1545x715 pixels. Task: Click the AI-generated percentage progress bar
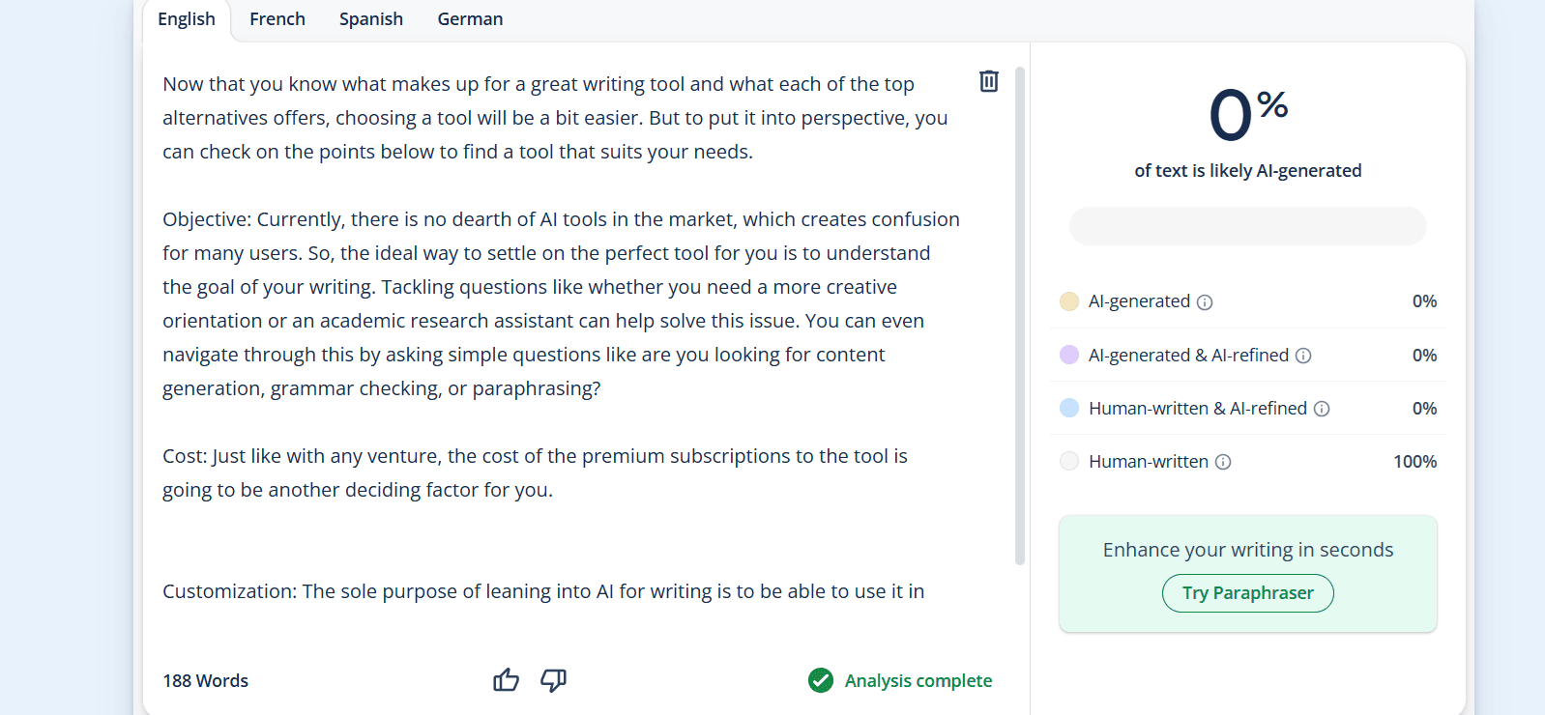pos(1247,226)
